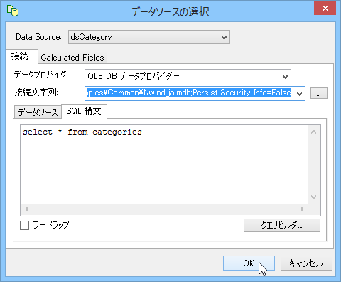Enable the ワードラップ checkbox
Image resolution: width=341 pixels, height=282 pixels.
[25, 225]
